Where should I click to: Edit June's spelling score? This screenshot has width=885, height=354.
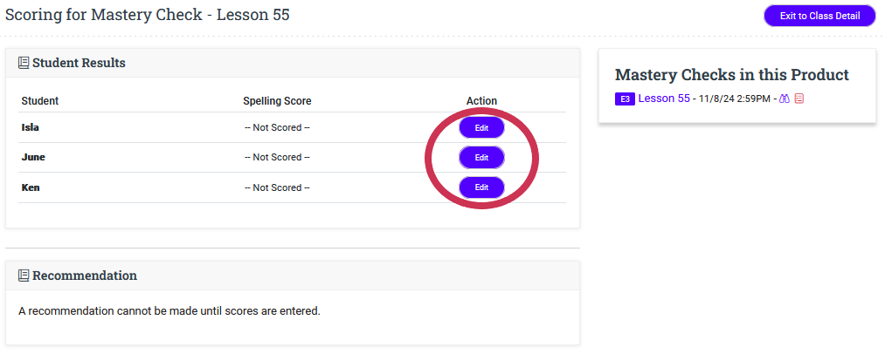(481, 158)
